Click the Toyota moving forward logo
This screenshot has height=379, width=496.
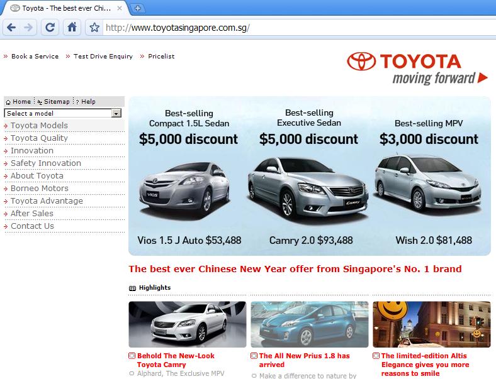[417, 69]
